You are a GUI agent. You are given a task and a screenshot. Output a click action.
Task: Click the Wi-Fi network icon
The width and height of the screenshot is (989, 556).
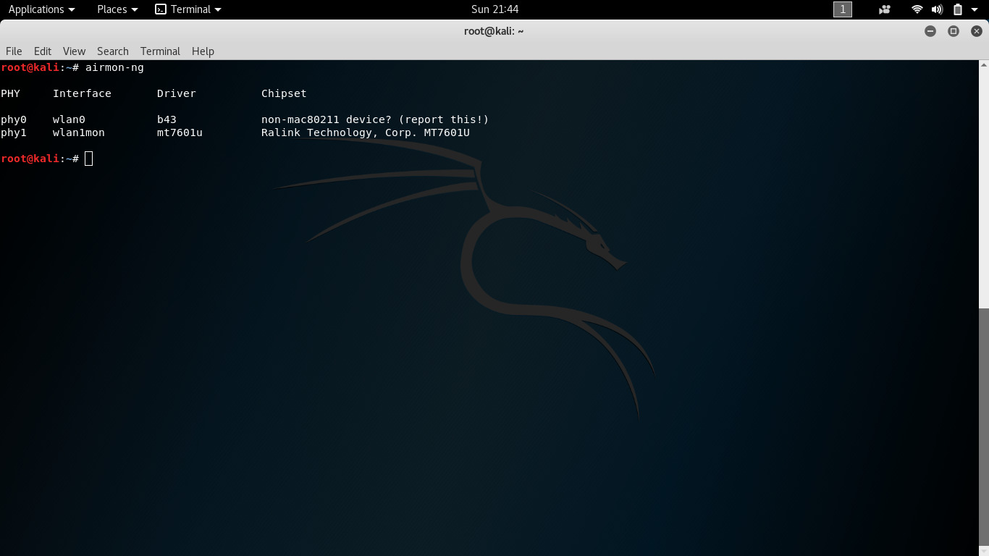point(917,9)
